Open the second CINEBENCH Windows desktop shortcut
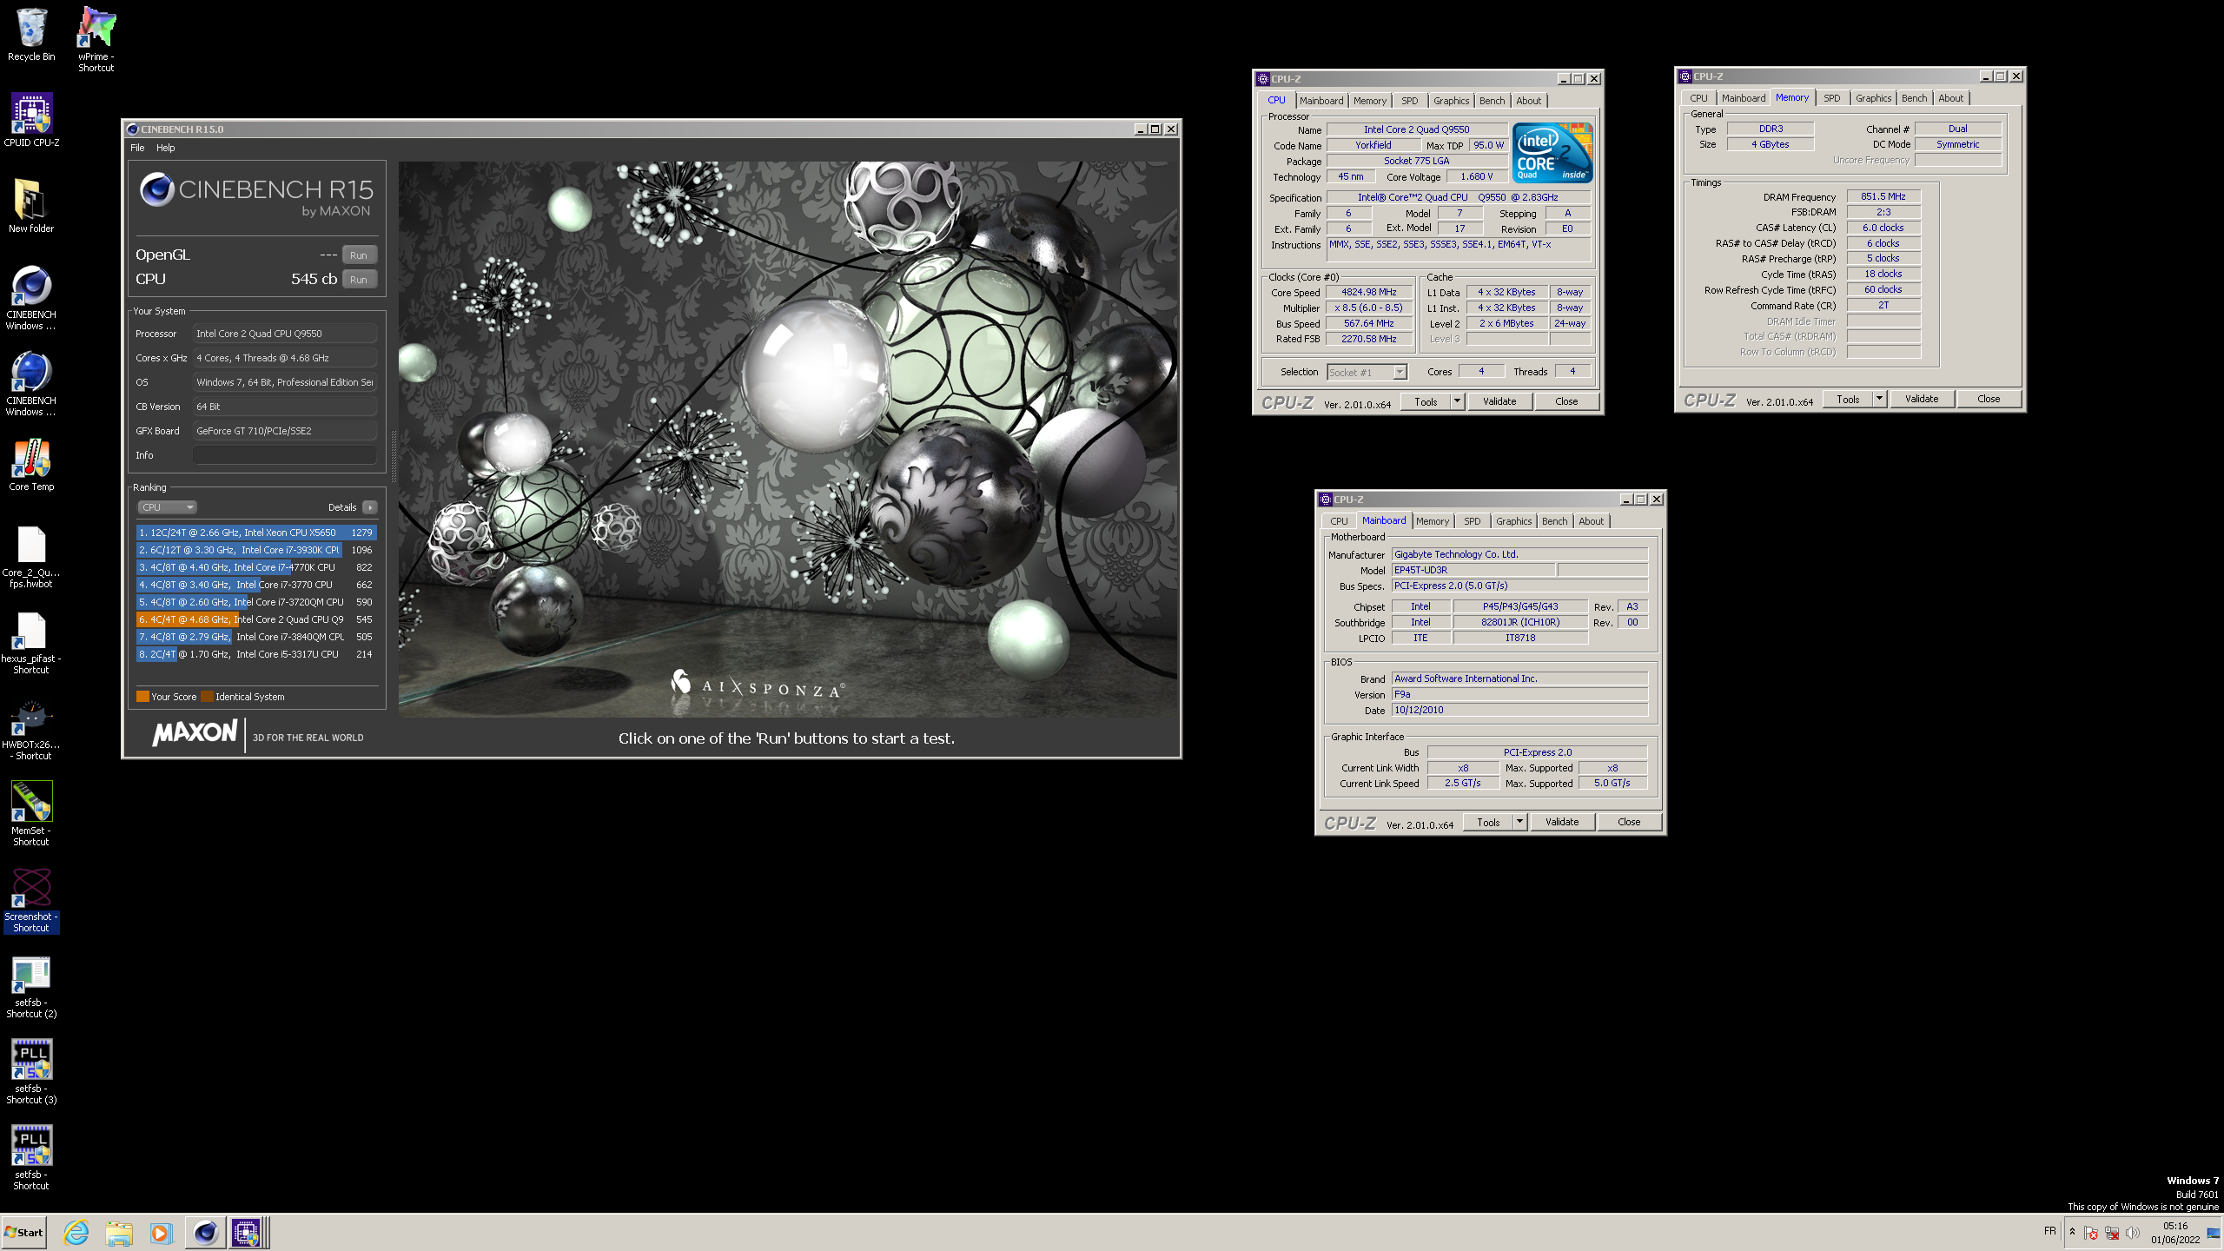 tap(31, 384)
